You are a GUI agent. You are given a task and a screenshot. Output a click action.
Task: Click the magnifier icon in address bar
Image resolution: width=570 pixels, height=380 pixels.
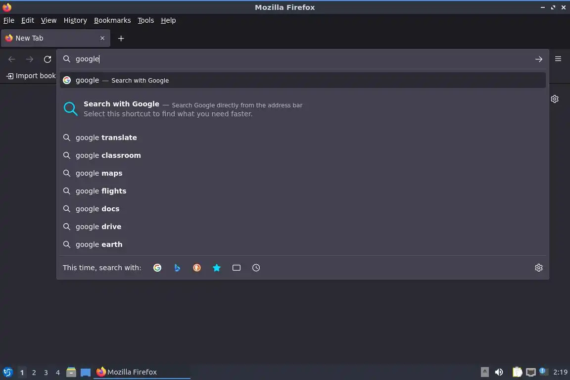[x=66, y=59]
